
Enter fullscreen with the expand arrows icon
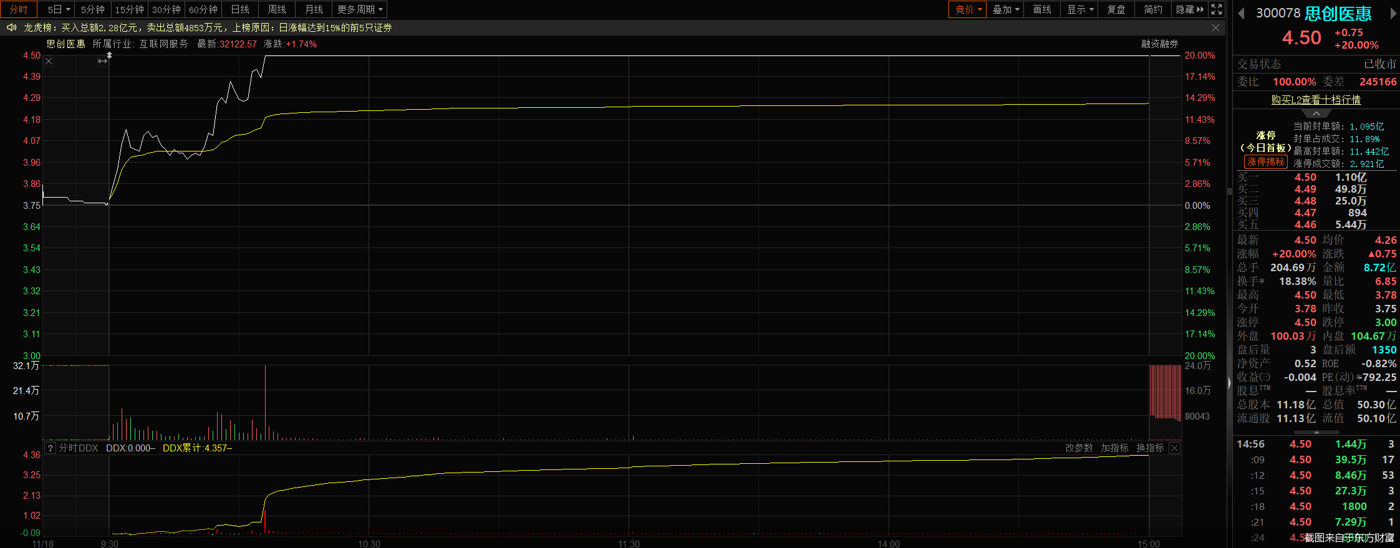1217,9
